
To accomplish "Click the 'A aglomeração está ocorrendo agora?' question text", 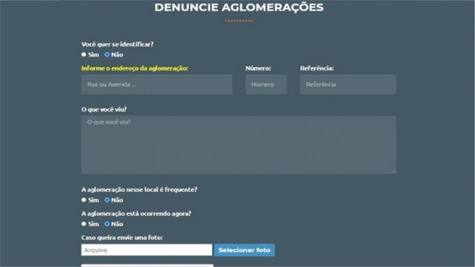I will [x=136, y=213].
